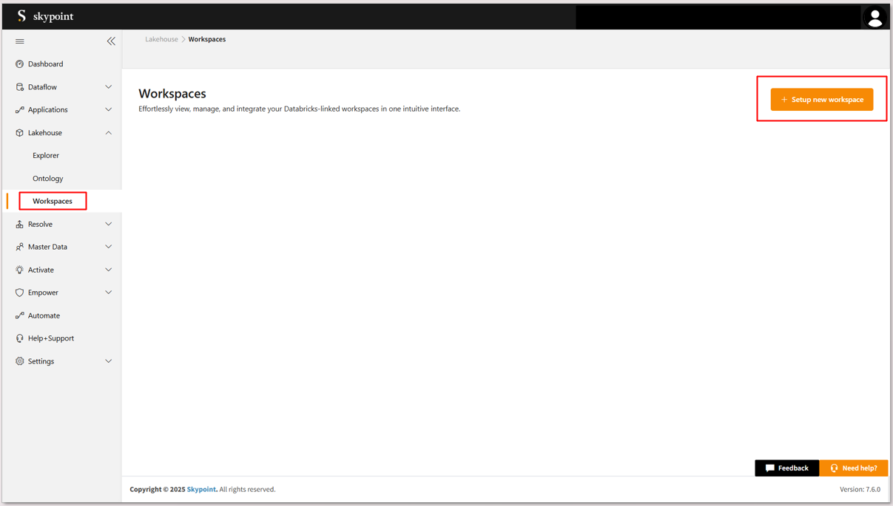The height and width of the screenshot is (506, 893).
Task: Click the Settings gear icon
Action: point(20,361)
